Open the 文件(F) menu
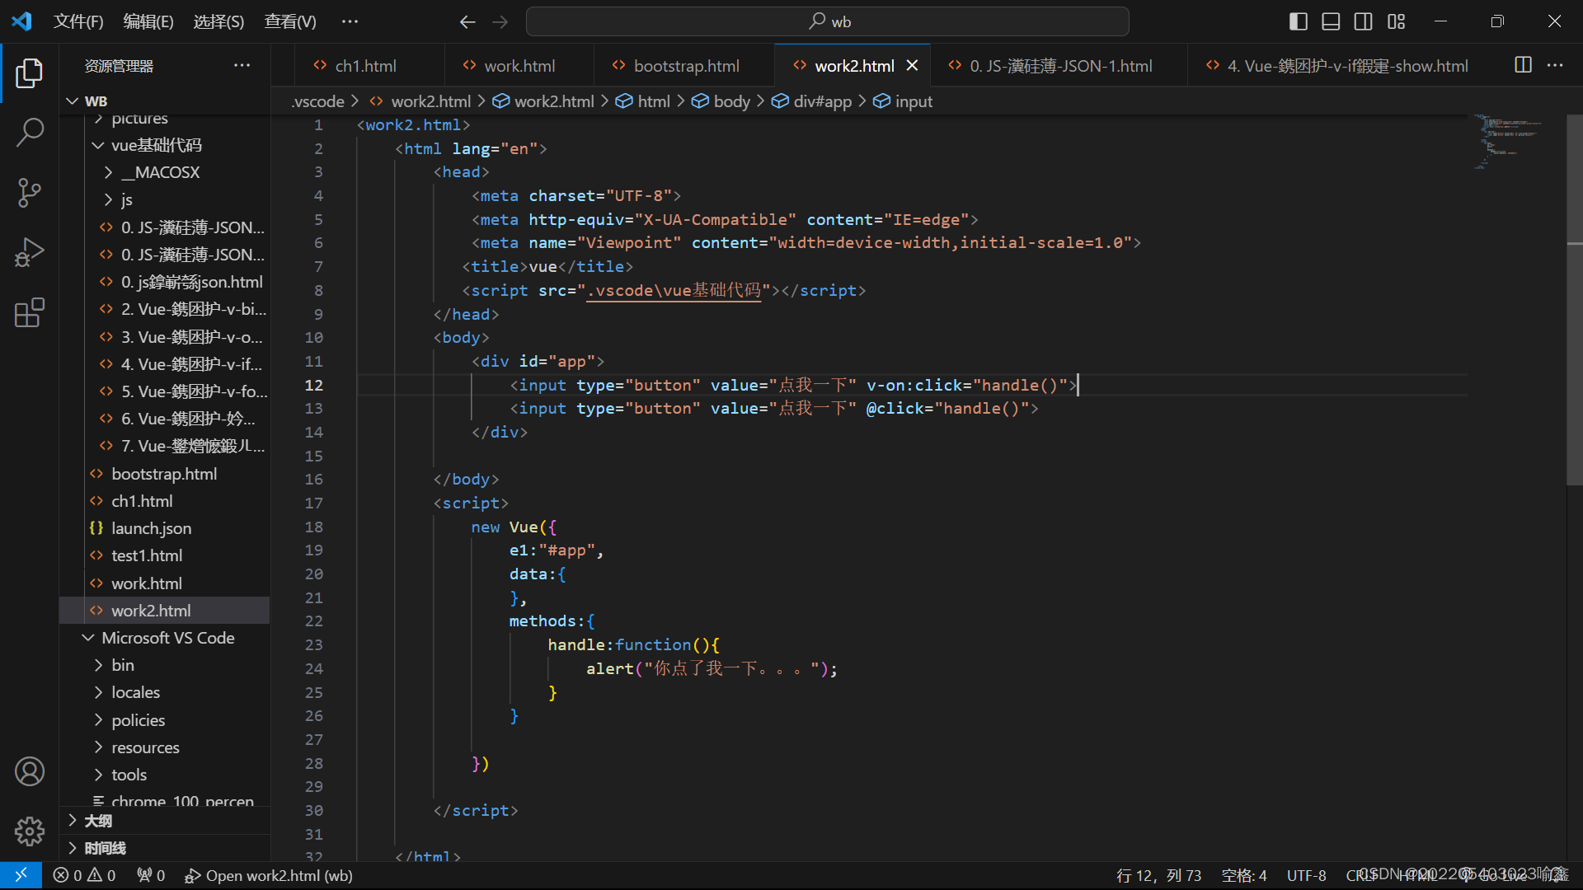This screenshot has width=1583, height=890. click(78, 21)
